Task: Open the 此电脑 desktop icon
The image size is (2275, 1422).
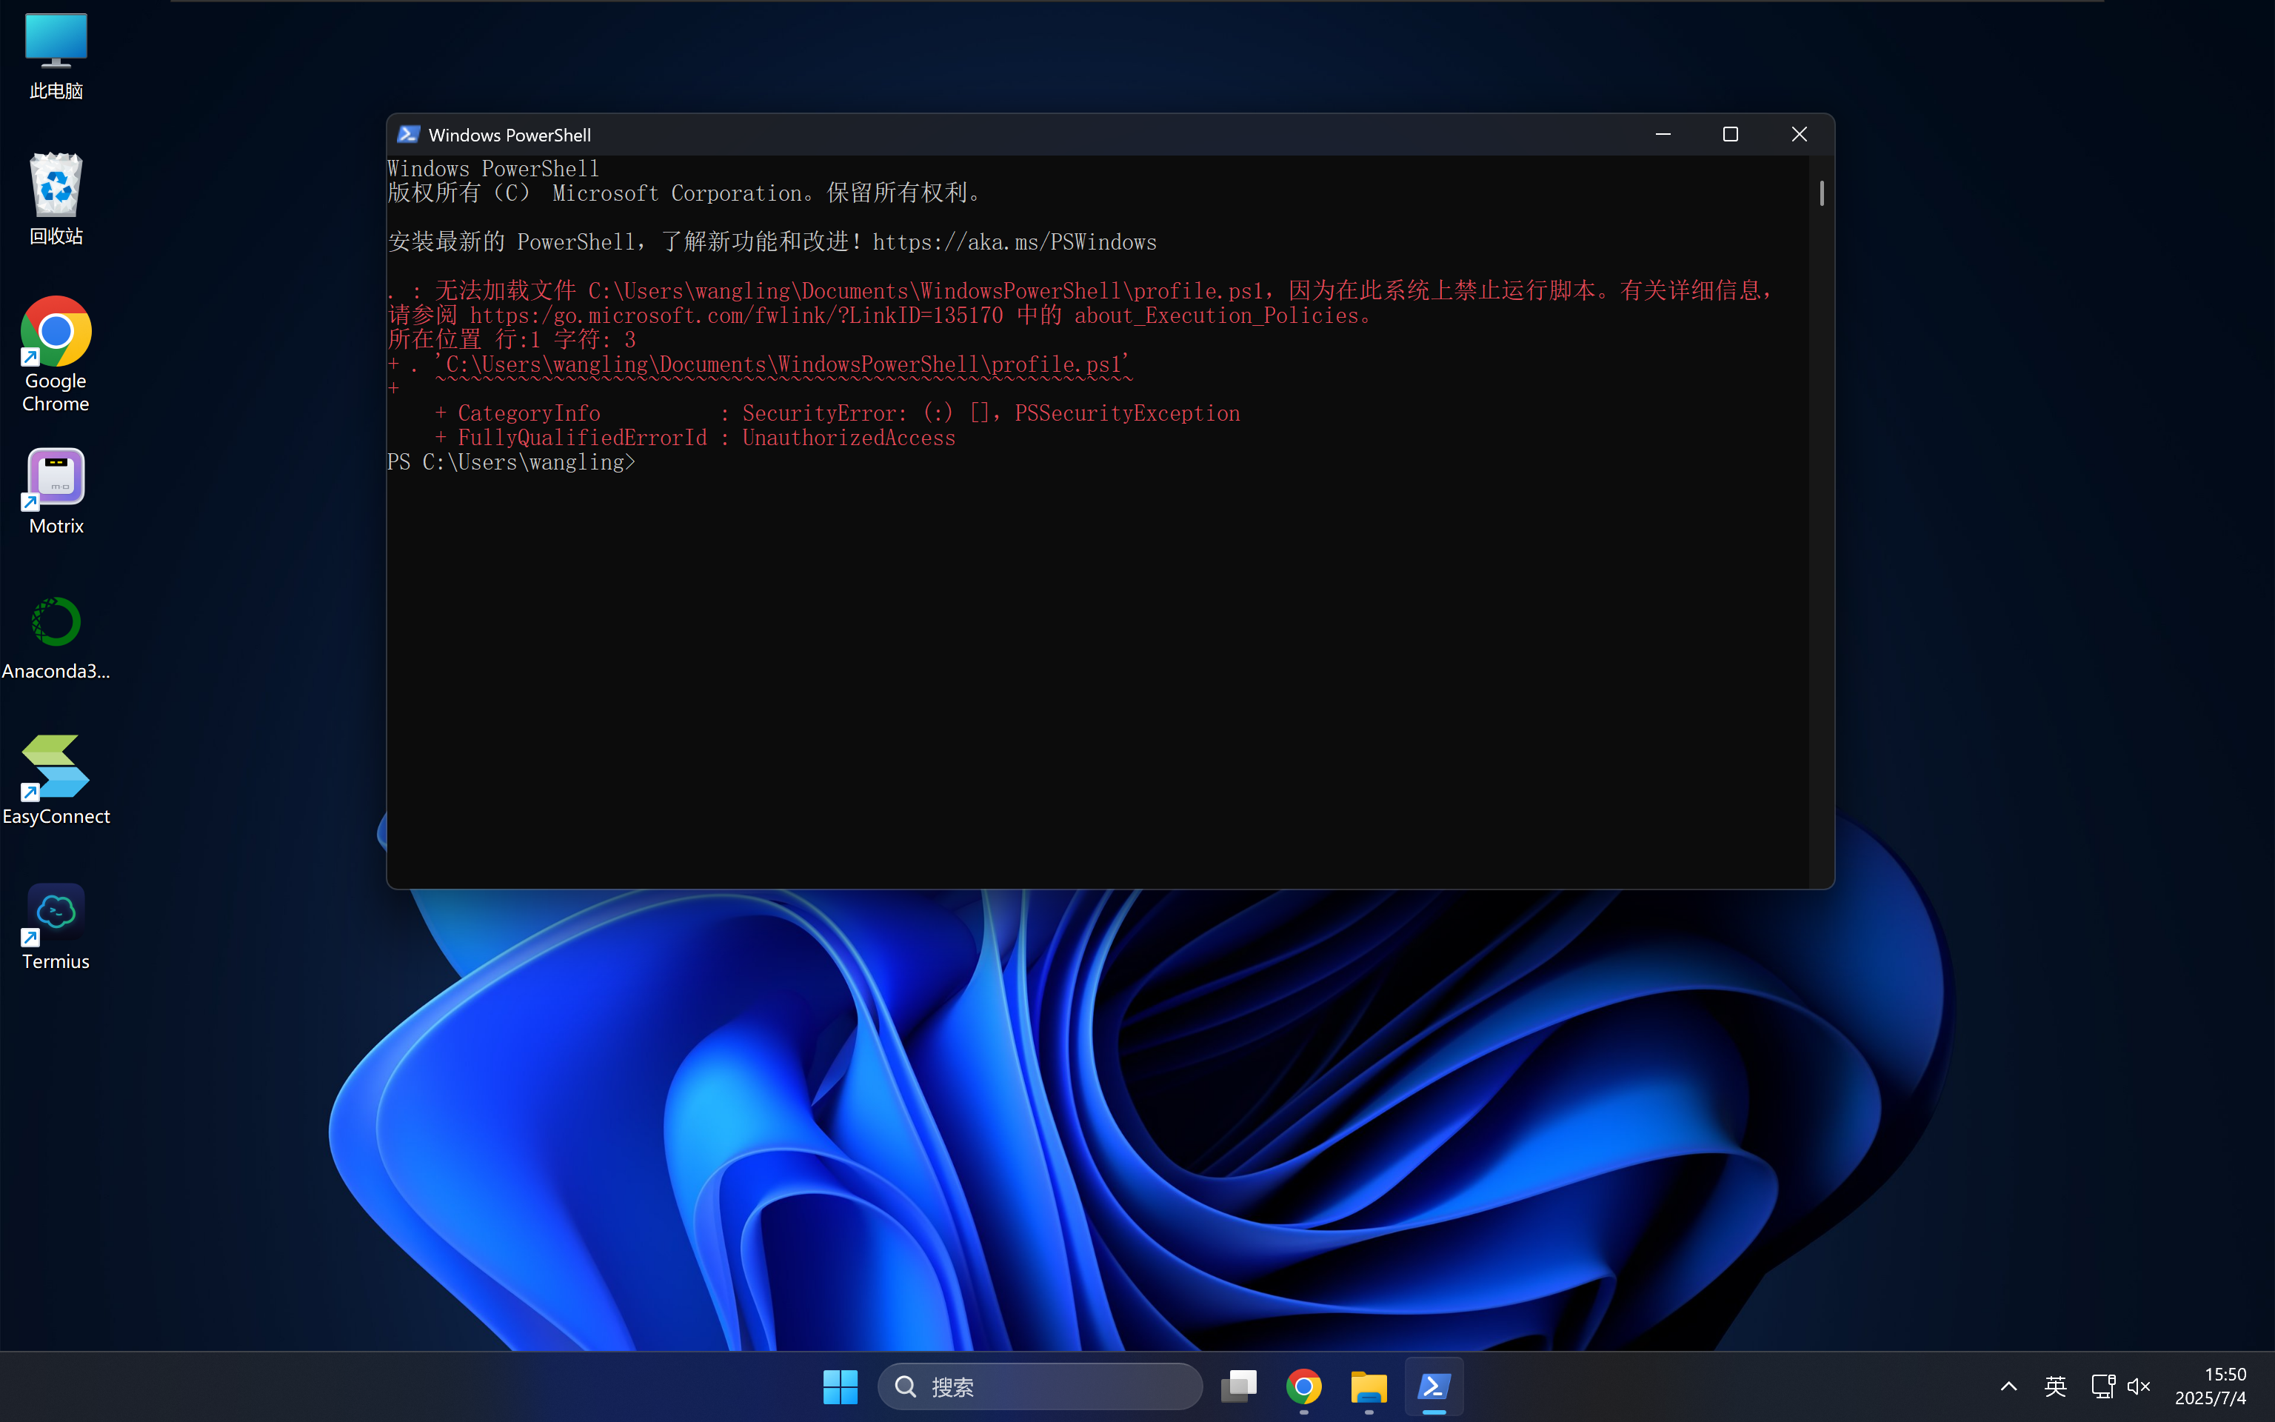Action: pyautogui.click(x=56, y=56)
